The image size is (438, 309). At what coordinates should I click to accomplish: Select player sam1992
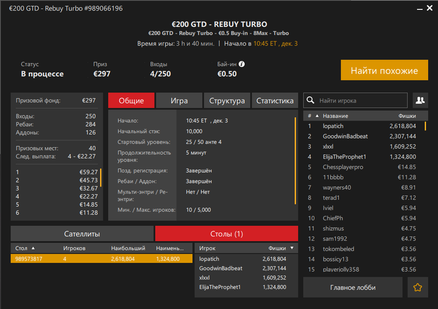tap(364, 239)
